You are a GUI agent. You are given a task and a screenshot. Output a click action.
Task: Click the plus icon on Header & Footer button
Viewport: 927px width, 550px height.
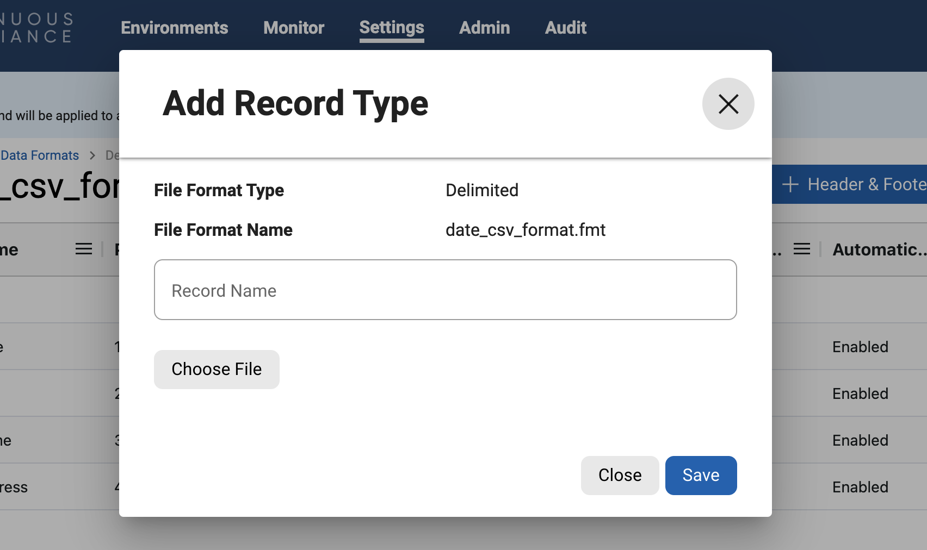click(x=790, y=184)
